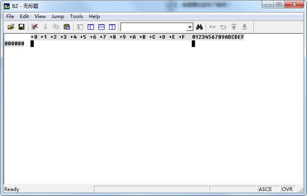Jump to top with the up arrow icon
The image size is (307, 196).
234,27
